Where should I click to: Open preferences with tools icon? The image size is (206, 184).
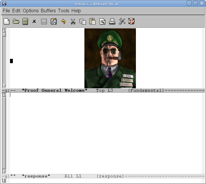click(x=122, y=21)
